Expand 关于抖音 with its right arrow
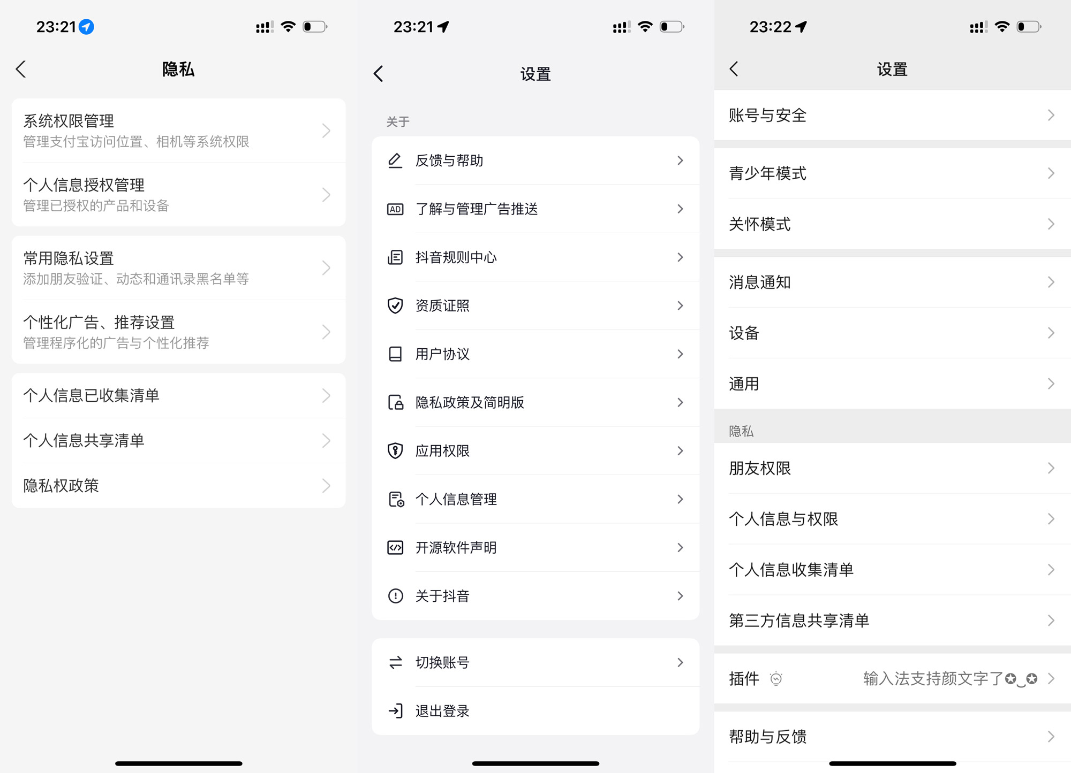1071x773 pixels. (x=680, y=596)
